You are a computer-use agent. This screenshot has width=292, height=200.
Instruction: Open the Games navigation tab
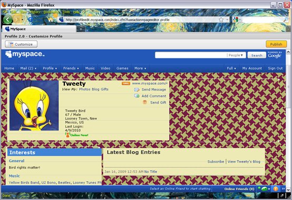[122, 68]
